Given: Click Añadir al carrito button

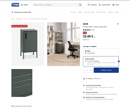Looking at the screenshot, I should tap(106, 70).
